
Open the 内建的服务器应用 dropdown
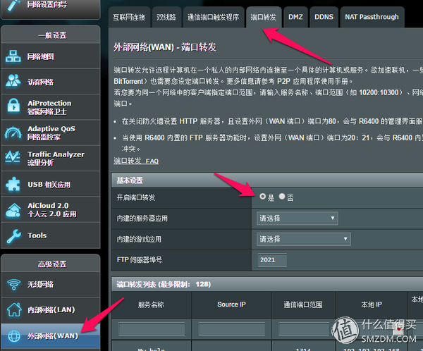tap(298, 218)
